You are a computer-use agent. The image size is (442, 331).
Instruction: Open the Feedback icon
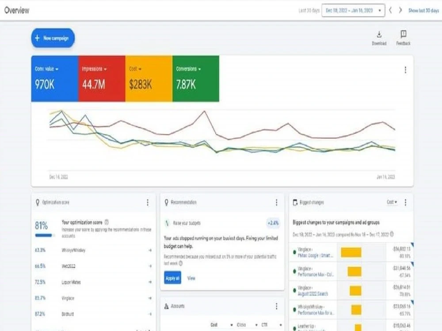403,38
